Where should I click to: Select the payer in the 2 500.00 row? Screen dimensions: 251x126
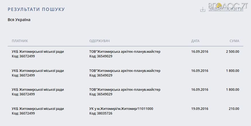click(x=38, y=52)
